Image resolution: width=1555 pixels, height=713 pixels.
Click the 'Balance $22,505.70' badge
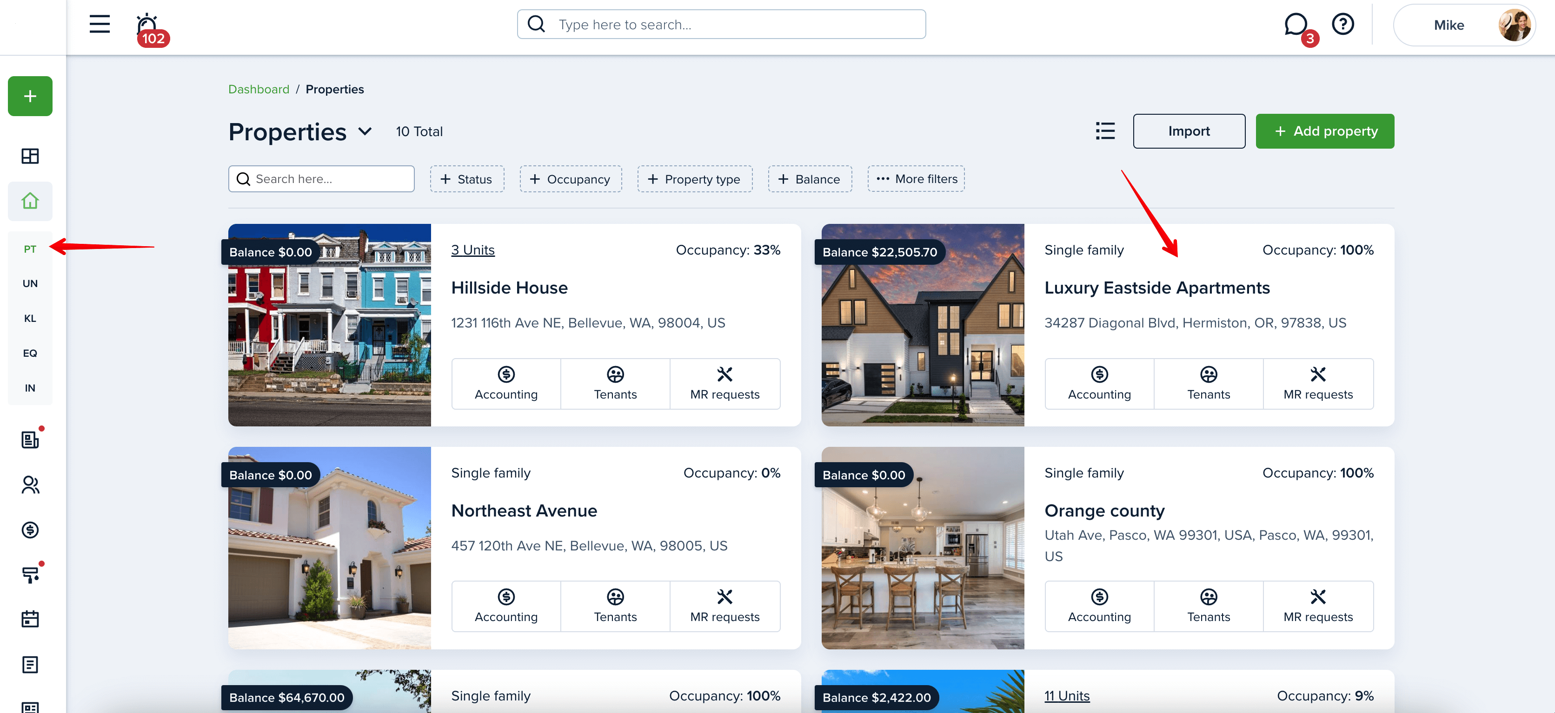click(x=879, y=252)
